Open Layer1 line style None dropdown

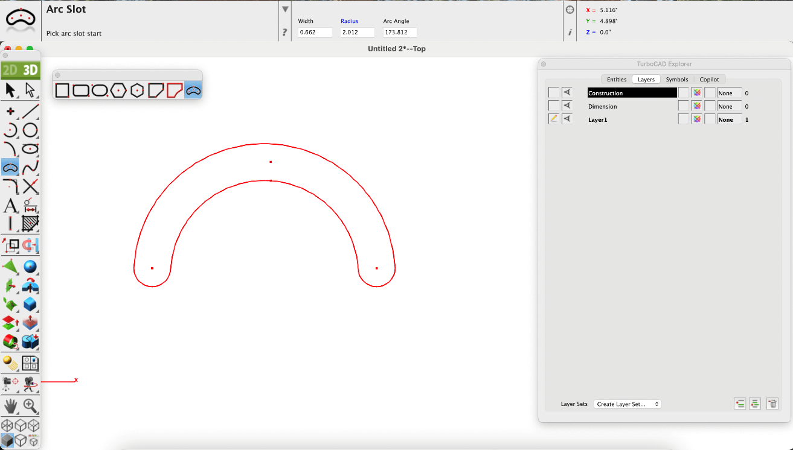pyautogui.click(x=729, y=119)
